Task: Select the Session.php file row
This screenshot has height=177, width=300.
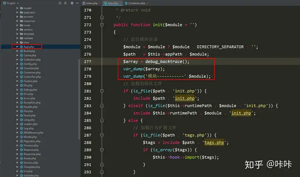Action: point(40,162)
